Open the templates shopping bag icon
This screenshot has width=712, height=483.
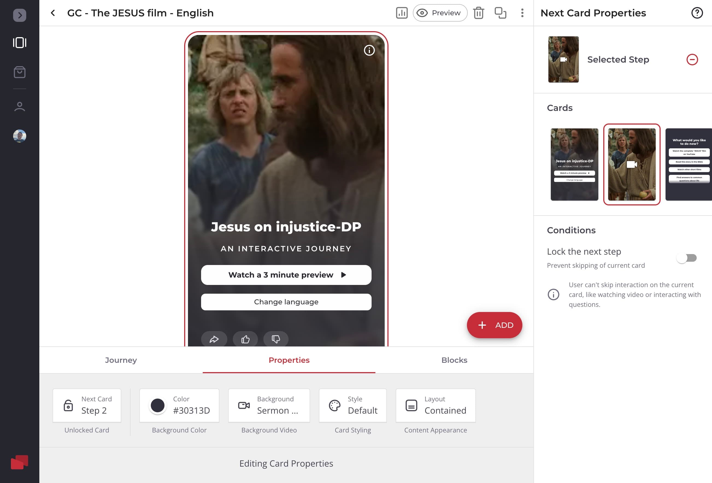(20, 72)
